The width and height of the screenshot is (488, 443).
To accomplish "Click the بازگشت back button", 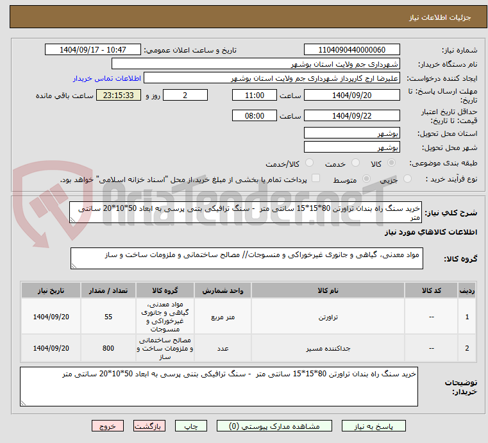I will [150, 426].
